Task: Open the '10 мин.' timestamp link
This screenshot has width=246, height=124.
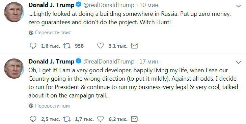Action: (149, 5)
